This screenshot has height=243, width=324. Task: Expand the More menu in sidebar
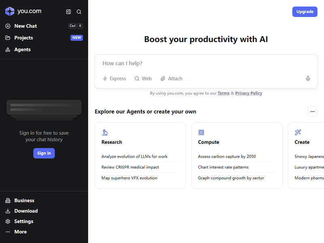click(x=20, y=232)
